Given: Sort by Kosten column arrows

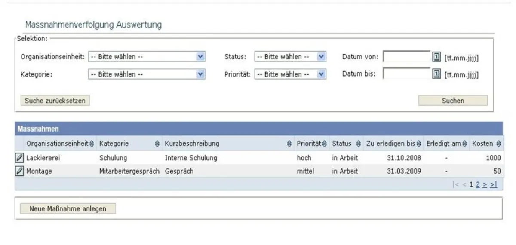Looking at the screenshot, I should (498, 144).
